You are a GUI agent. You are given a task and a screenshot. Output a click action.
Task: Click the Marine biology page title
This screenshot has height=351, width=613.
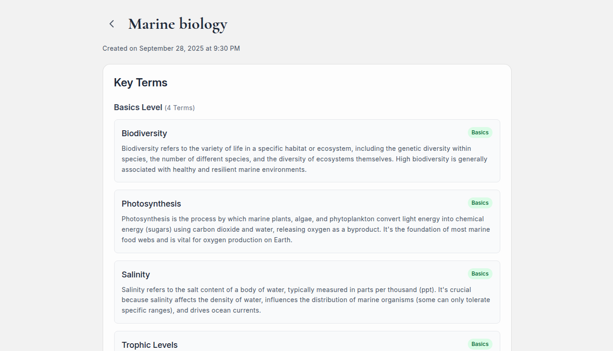coord(178,24)
